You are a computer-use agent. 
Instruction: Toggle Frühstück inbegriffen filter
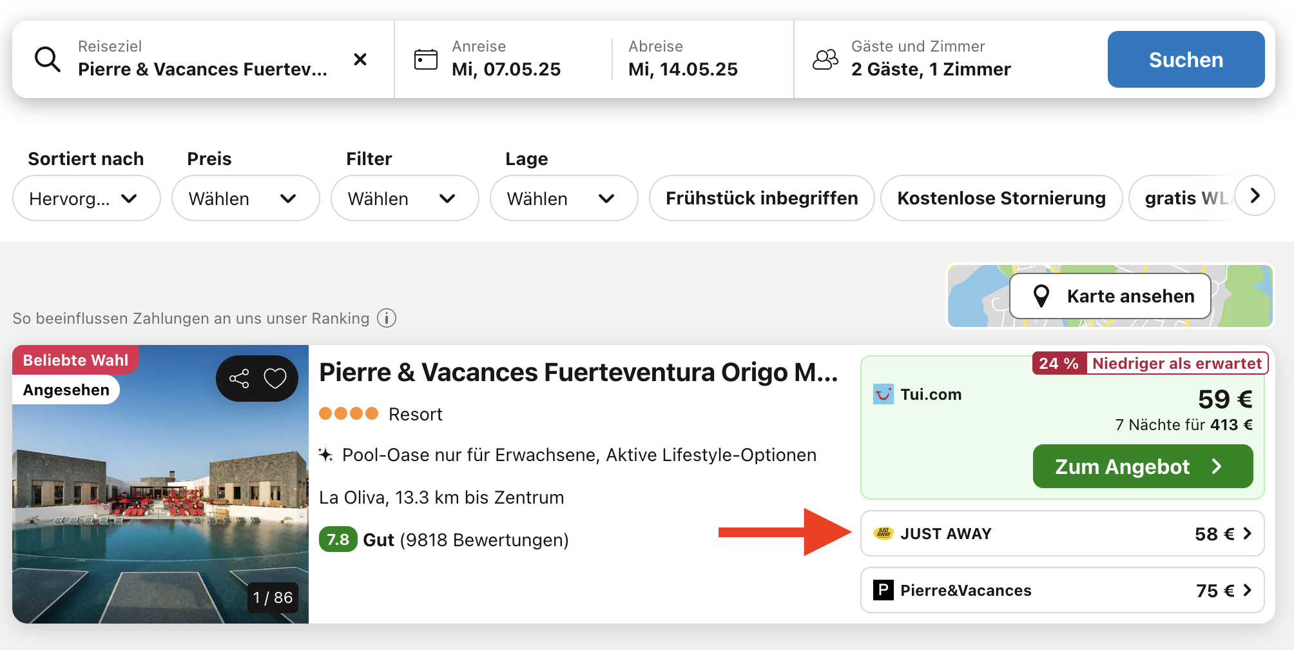(762, 198)
